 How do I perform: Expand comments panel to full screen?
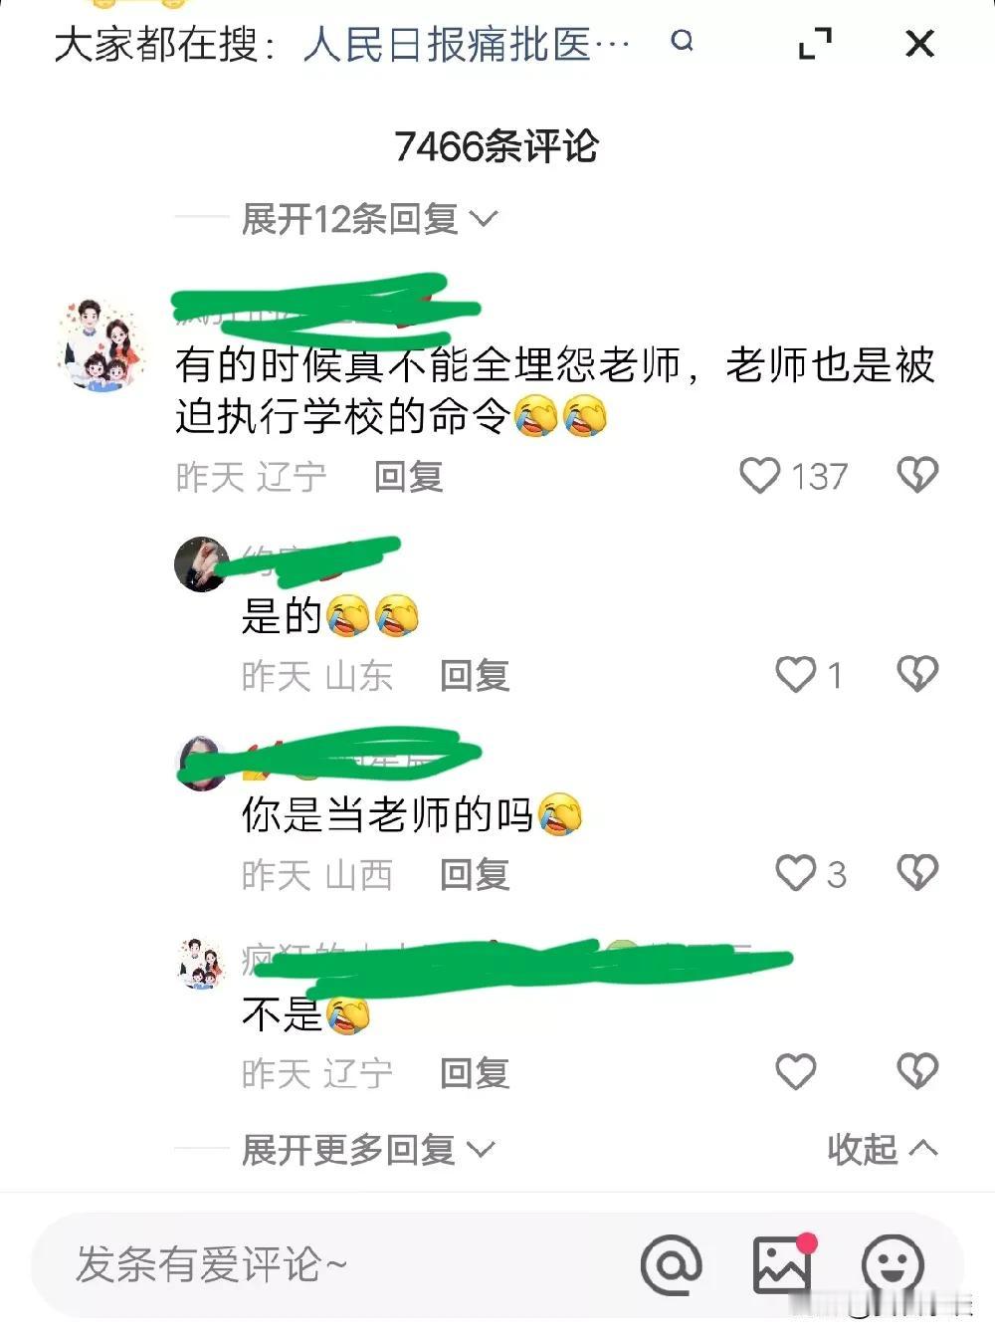point(815,43)
